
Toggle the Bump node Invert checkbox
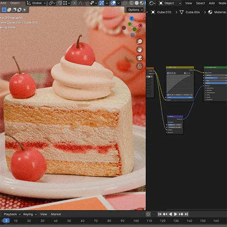(x=169, y=122)
